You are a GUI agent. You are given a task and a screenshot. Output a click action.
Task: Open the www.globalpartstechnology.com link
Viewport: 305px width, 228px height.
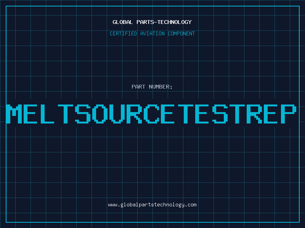pyautogui.click(x=152, y=205)
